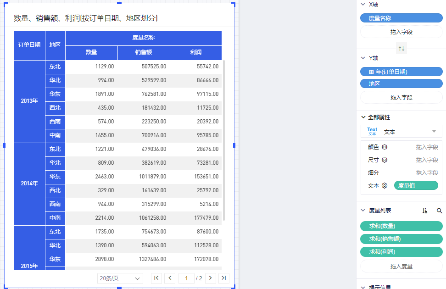The image size is (446, 289).
Task: Go to the last page of table
Action: [x=223, y=278]
